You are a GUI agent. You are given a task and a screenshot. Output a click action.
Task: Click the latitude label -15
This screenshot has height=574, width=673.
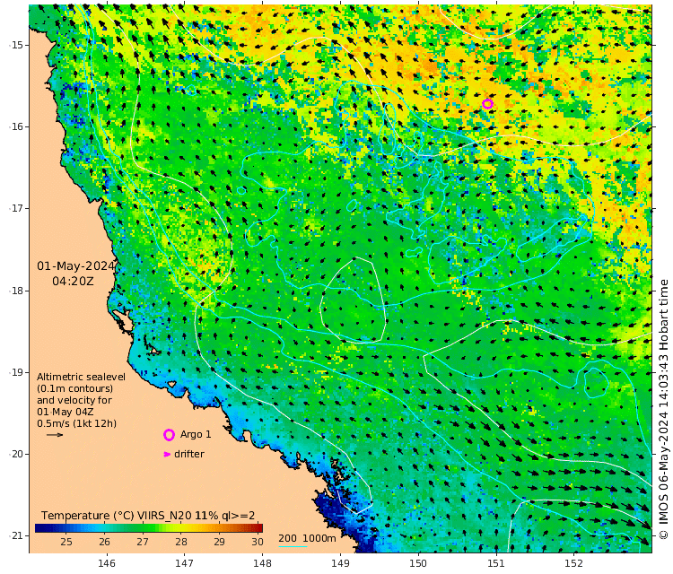coord(16,45)
